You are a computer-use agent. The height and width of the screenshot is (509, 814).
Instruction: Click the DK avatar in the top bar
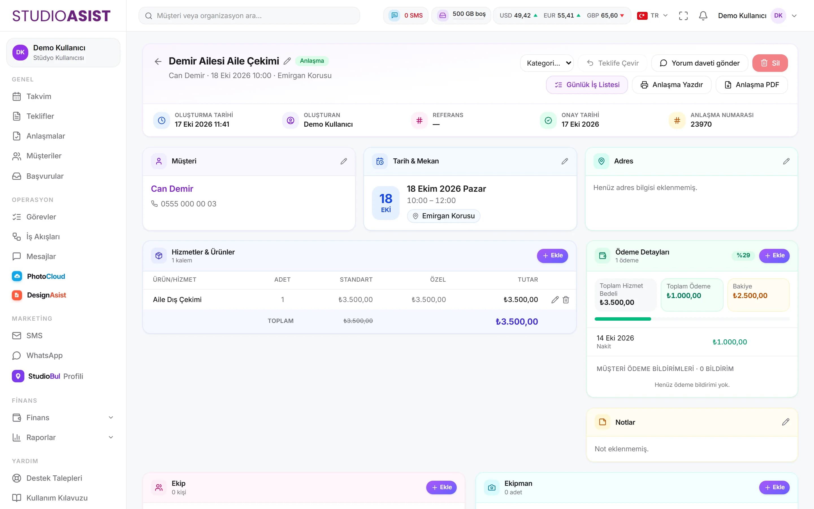click(778, 16)
